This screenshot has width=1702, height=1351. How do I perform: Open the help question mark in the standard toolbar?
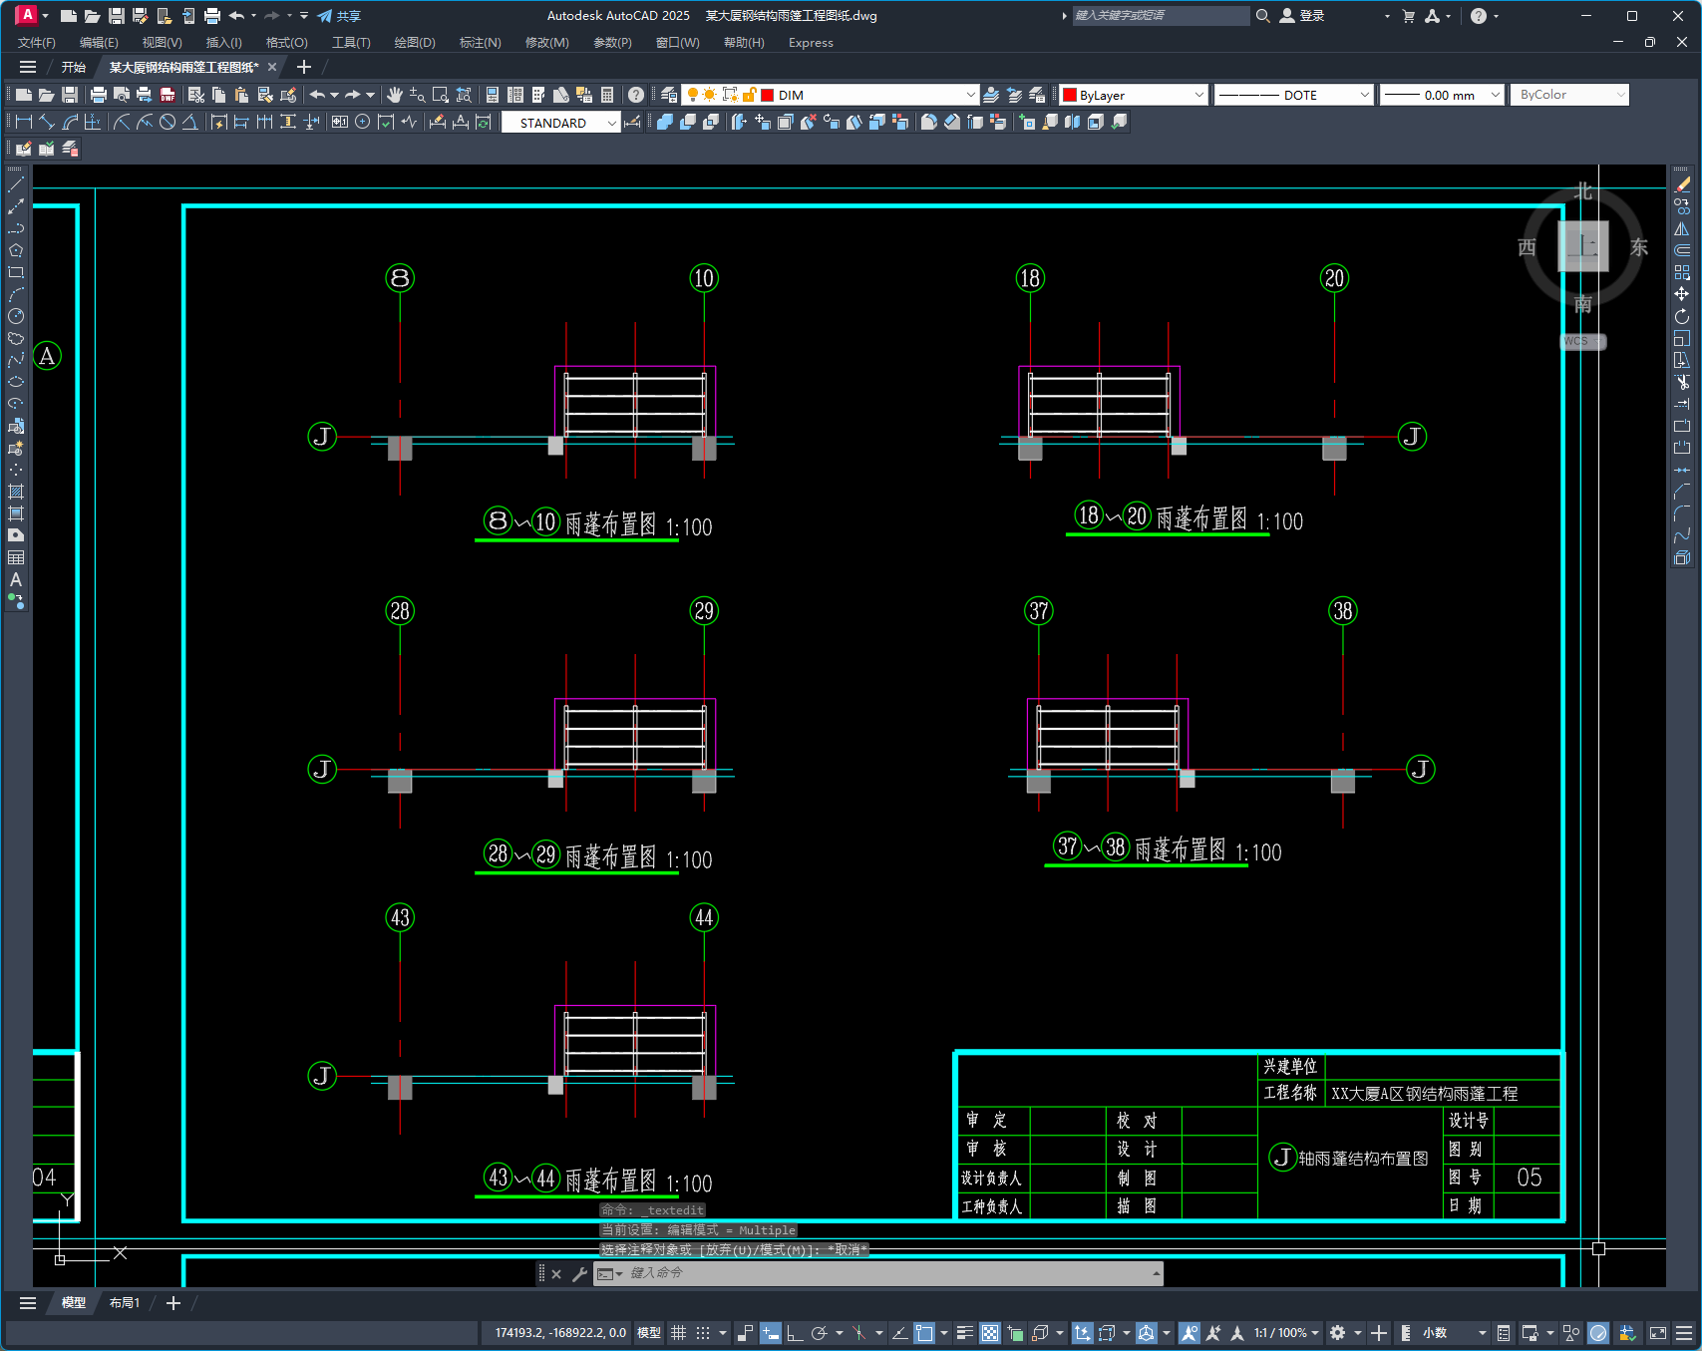coord(636,95)
